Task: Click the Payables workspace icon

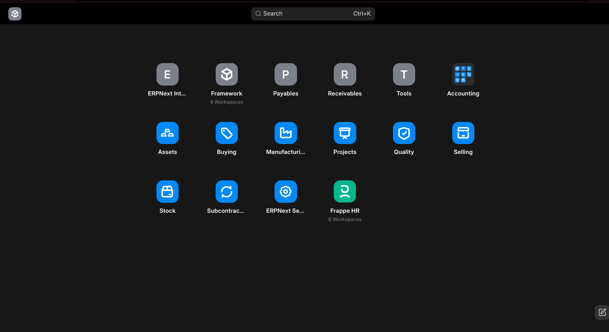Action: coord(285,74)
